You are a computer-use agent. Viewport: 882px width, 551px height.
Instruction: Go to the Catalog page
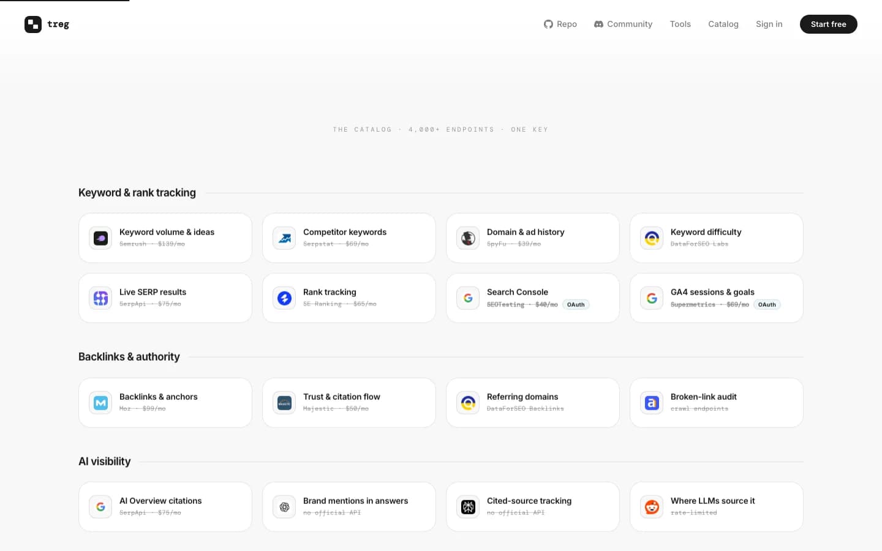[x=723, y=24]
